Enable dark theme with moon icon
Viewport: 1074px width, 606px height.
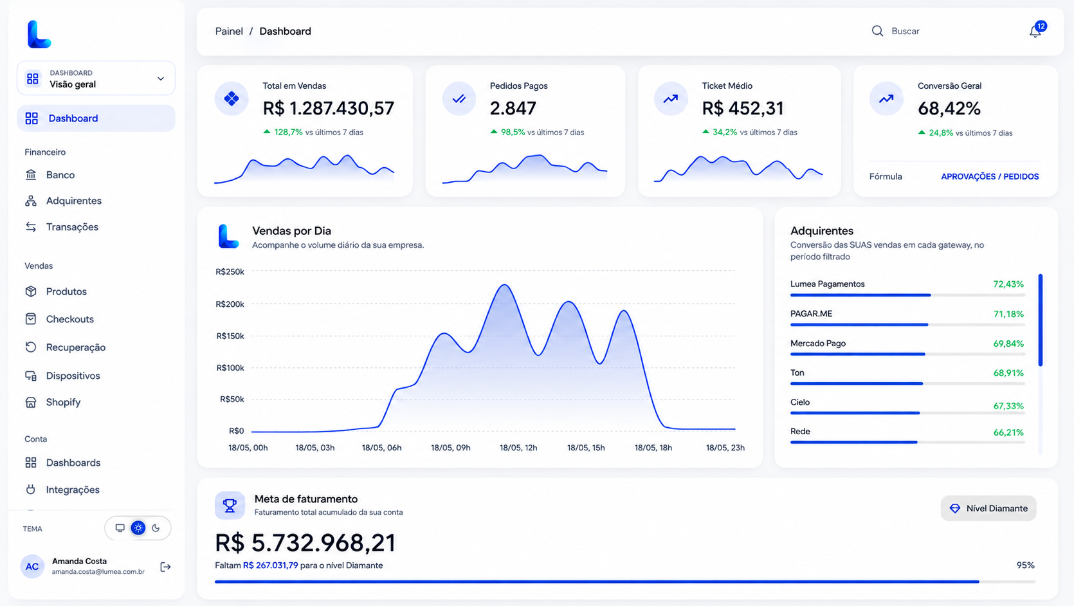(x=156, y=528)
